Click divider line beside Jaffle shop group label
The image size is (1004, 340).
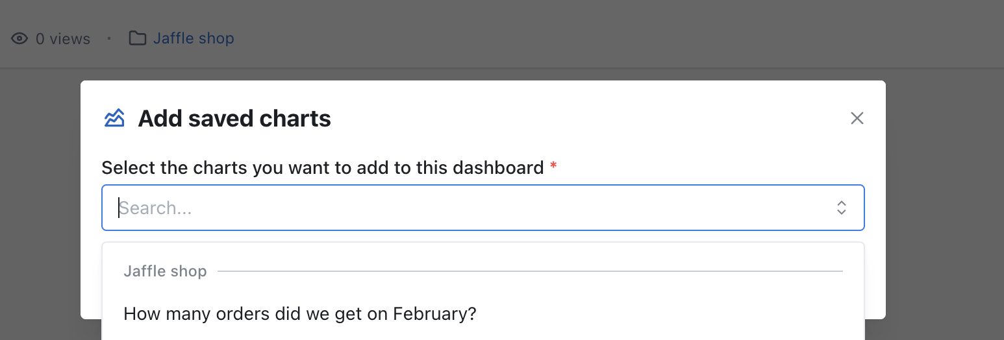tap(530, 271)
